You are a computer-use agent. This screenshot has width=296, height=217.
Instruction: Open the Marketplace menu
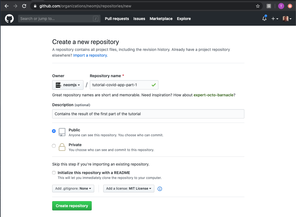(x=161, y=19)
